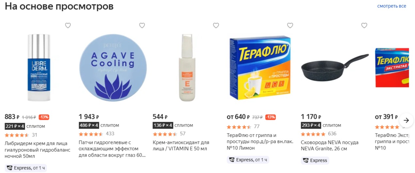Click the ТераФлю lemon box picture
Viewport: 415px width, 173px height.
tap(260, 68)
